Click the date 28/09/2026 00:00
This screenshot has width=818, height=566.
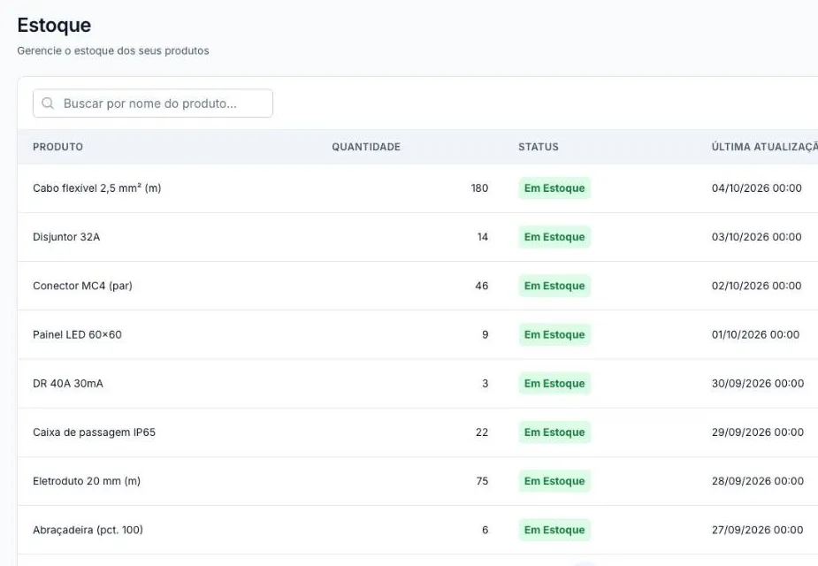[x=758, y=481]
